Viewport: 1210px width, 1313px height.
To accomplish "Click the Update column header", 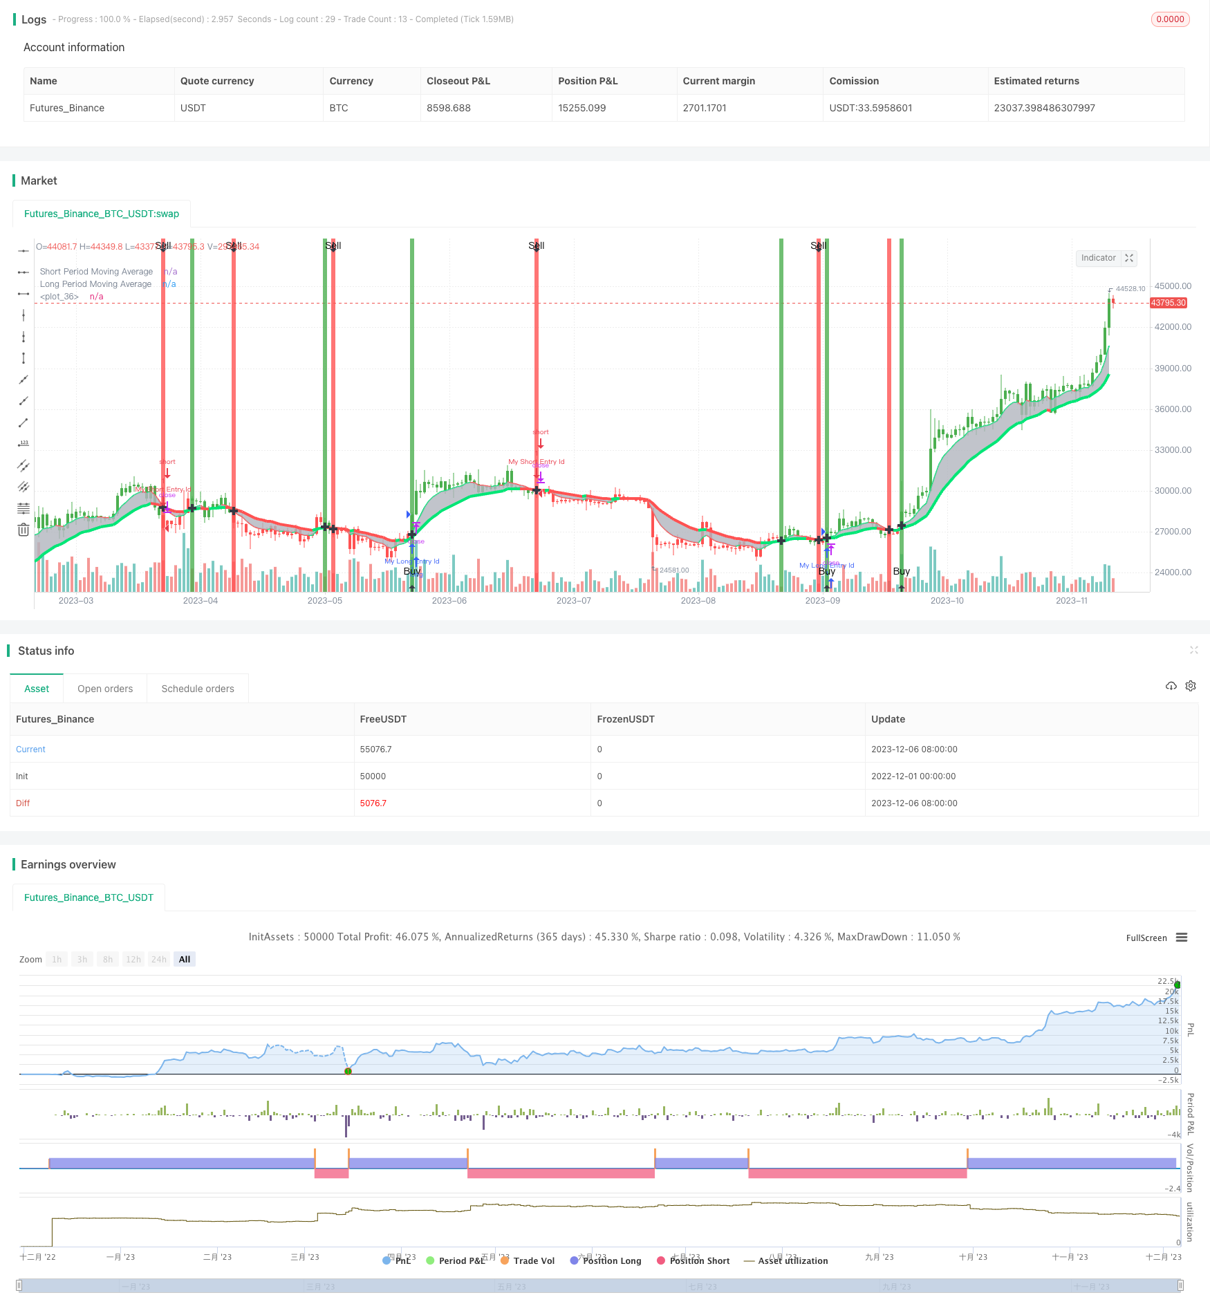I will pos(888,719).
